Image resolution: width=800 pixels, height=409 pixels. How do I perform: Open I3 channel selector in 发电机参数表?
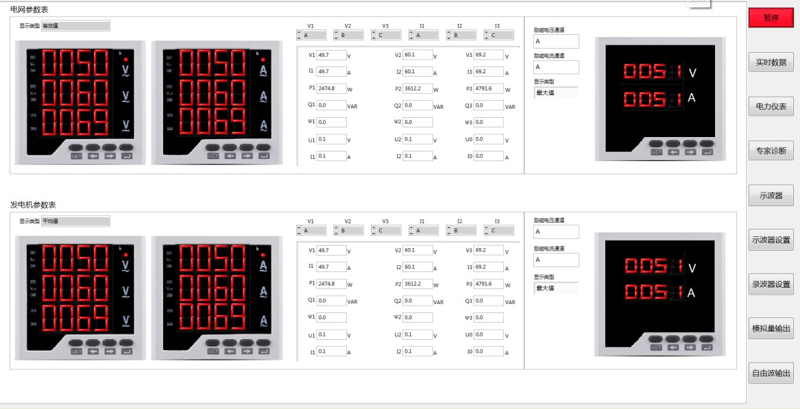[x=502, y=230]
